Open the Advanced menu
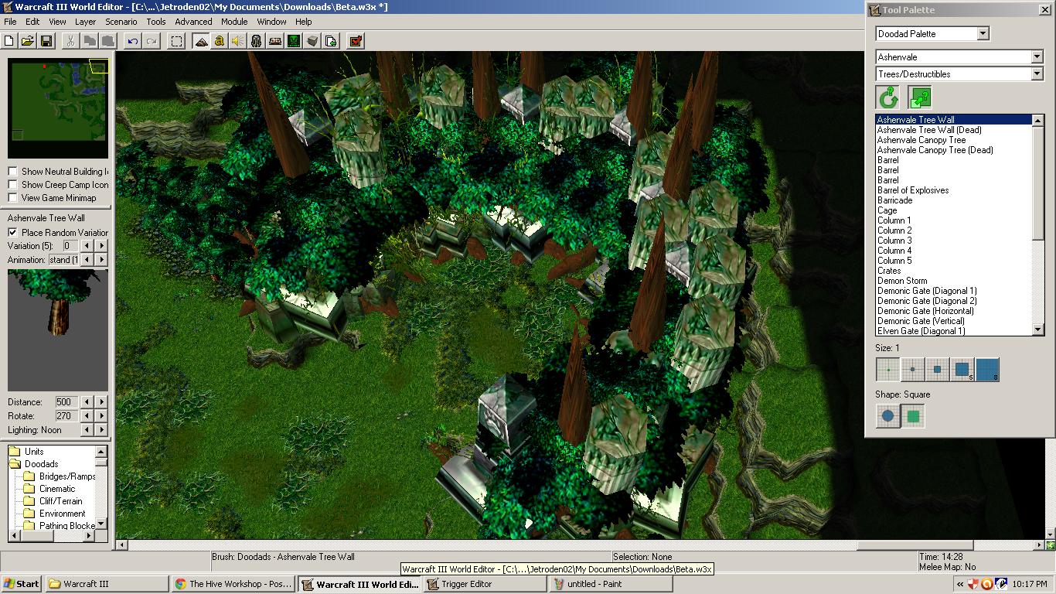Image resolution: width=1056 pixels, height=594 pixels. 193,22
